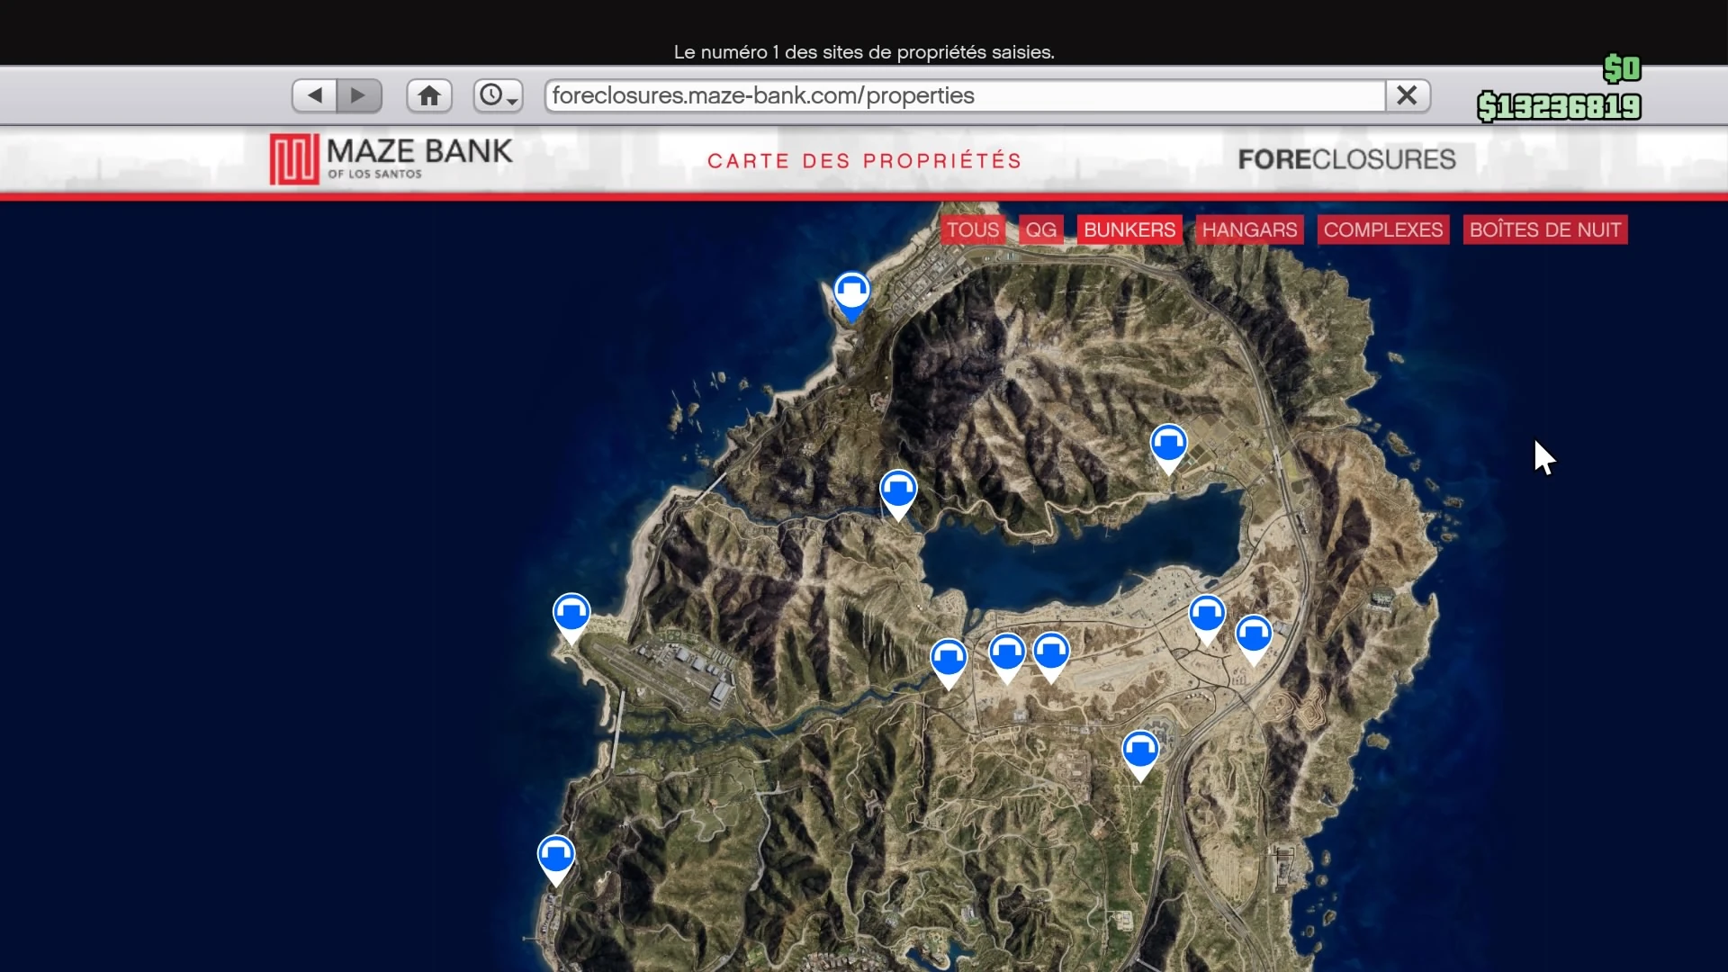Click the browser back arrow button
This screenshot has height=972, width=1728.
click(x=314, y=95)
